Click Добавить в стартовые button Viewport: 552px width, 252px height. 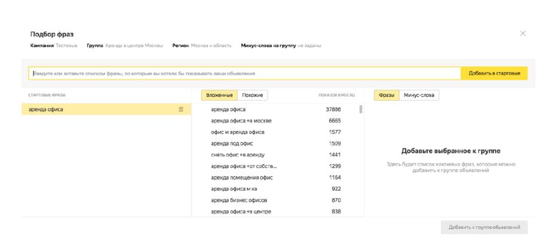click(494, 73)
